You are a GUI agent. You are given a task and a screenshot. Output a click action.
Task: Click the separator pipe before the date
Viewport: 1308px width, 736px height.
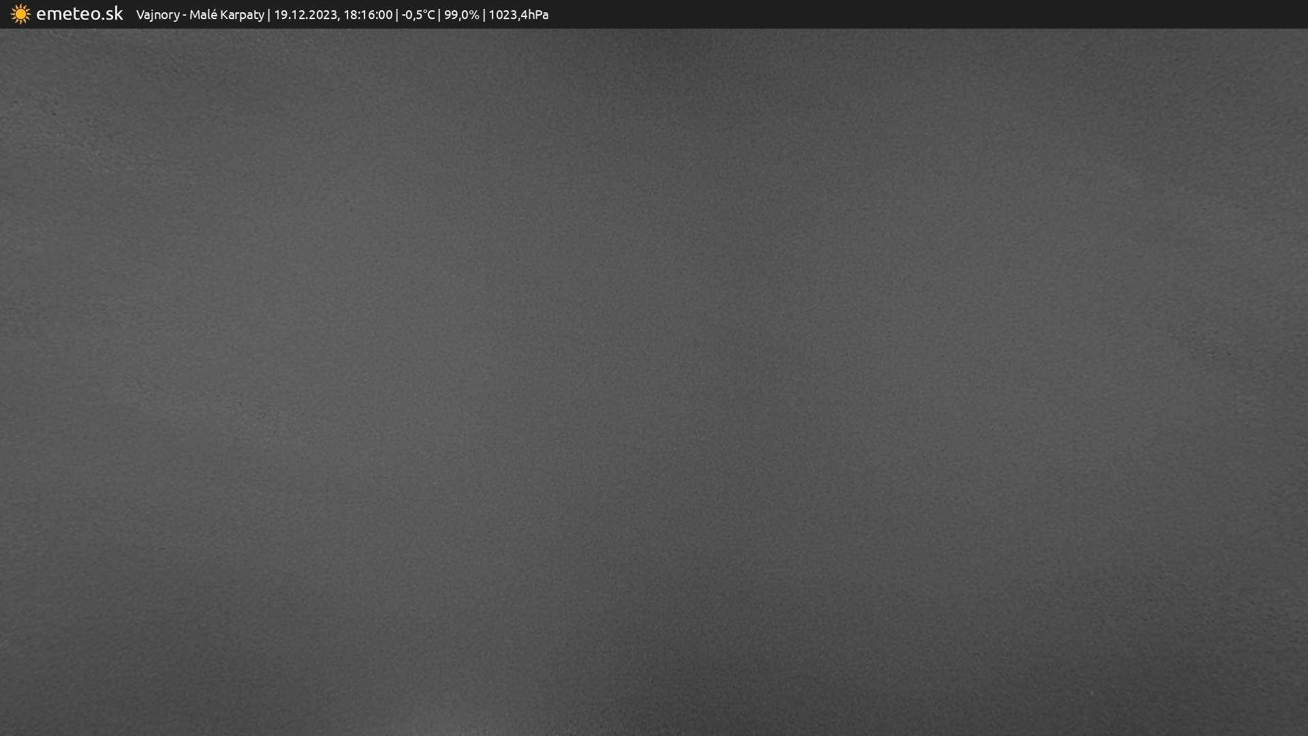pyautogui.click(x=269, y=14)
